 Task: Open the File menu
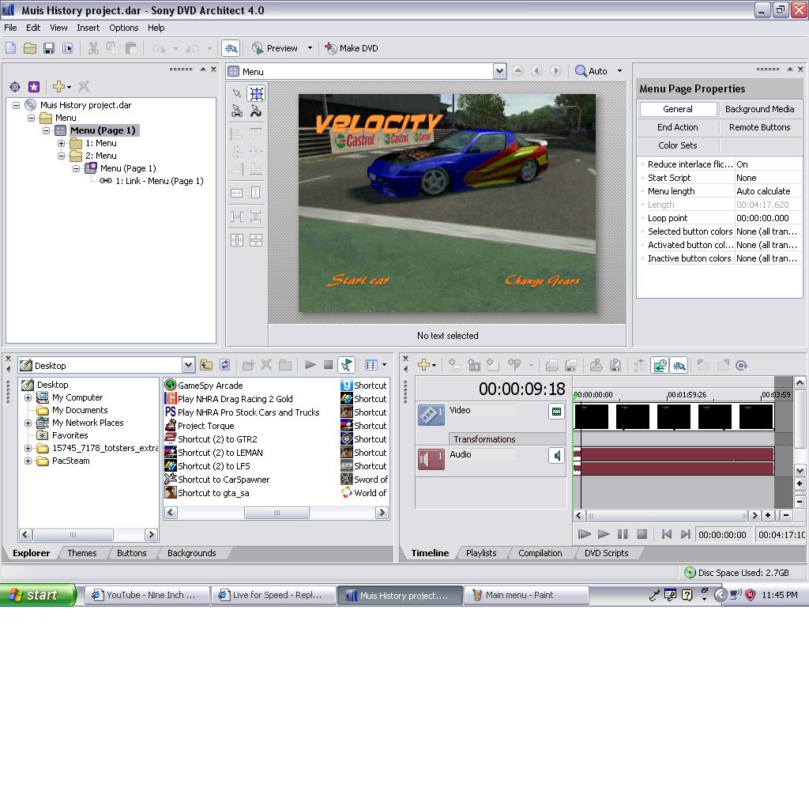point(10,28)
